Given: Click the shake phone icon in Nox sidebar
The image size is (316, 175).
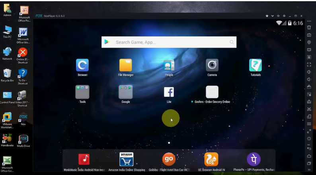Looking at the screenshot, I should point(309,27).
